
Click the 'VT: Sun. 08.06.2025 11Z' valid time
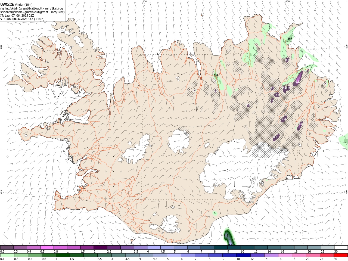click(x=17, y=19)
